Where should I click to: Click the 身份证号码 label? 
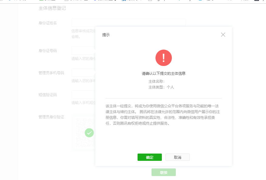pos(48,50)
